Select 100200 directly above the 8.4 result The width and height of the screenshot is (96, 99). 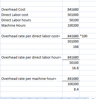click(x=71, y=84)
